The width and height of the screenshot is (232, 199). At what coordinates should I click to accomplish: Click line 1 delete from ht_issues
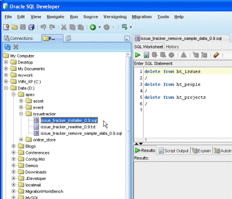[172, 72]
